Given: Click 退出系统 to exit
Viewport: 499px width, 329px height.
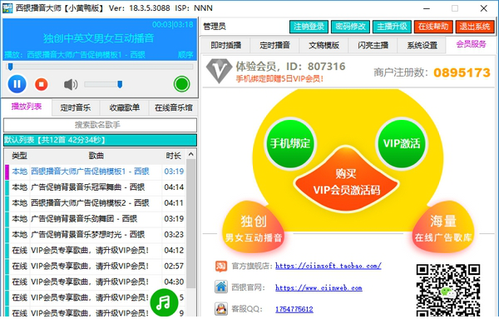Looking at the screenshot, I should (475, 27).
